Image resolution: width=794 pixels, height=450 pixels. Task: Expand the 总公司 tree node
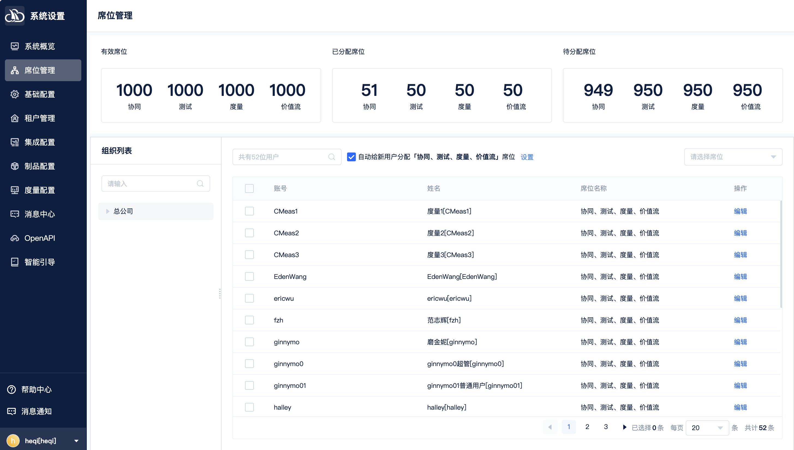click(108, 211)
